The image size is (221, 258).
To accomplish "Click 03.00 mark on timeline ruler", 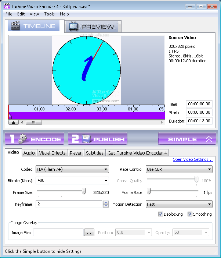I will [102, 109].
